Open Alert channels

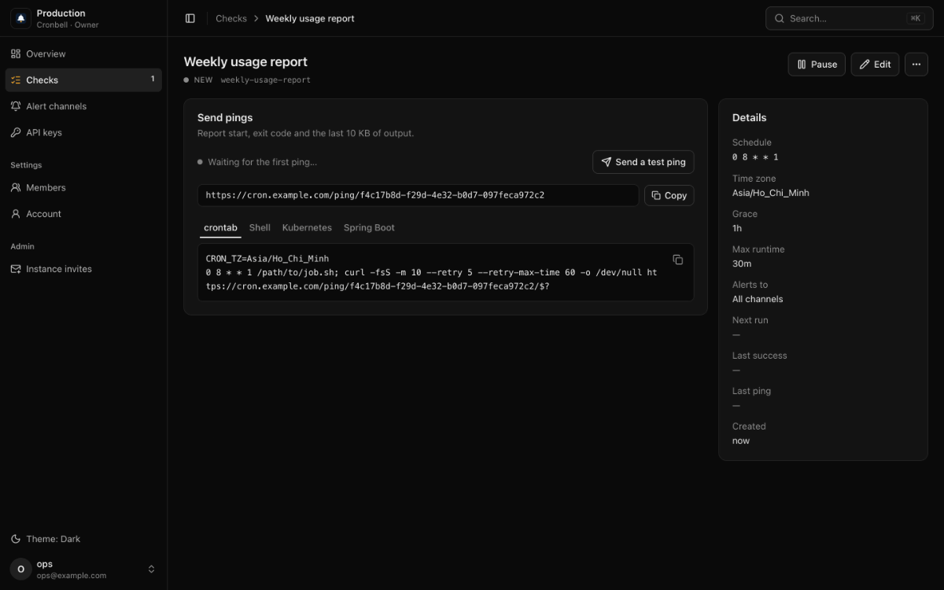(x=83, y=106)
